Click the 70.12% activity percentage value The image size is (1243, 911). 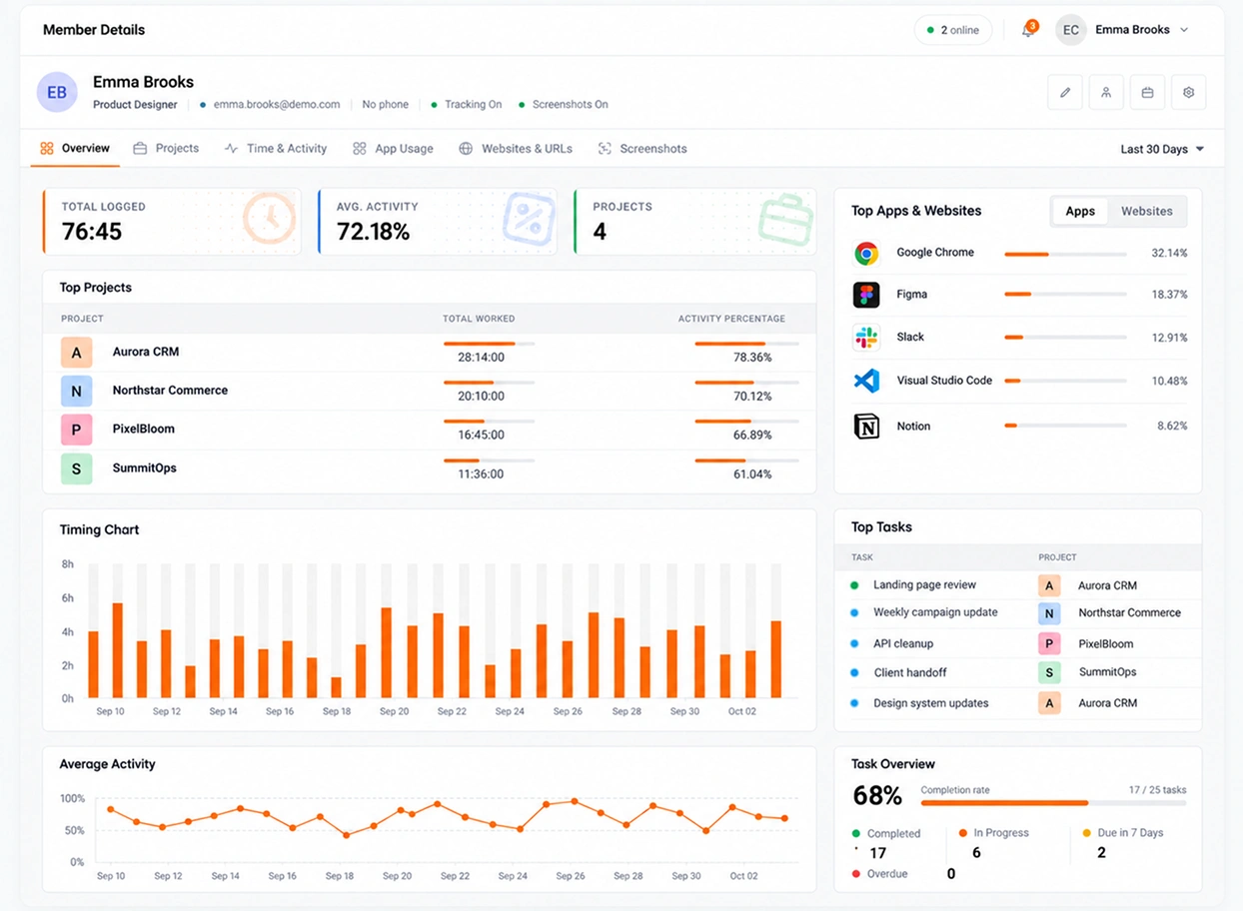(752, 397)
